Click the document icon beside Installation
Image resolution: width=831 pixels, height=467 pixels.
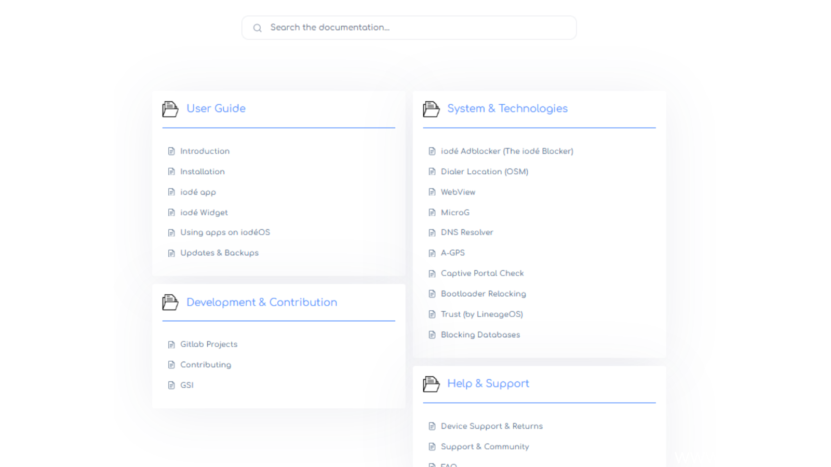point(171,172)
